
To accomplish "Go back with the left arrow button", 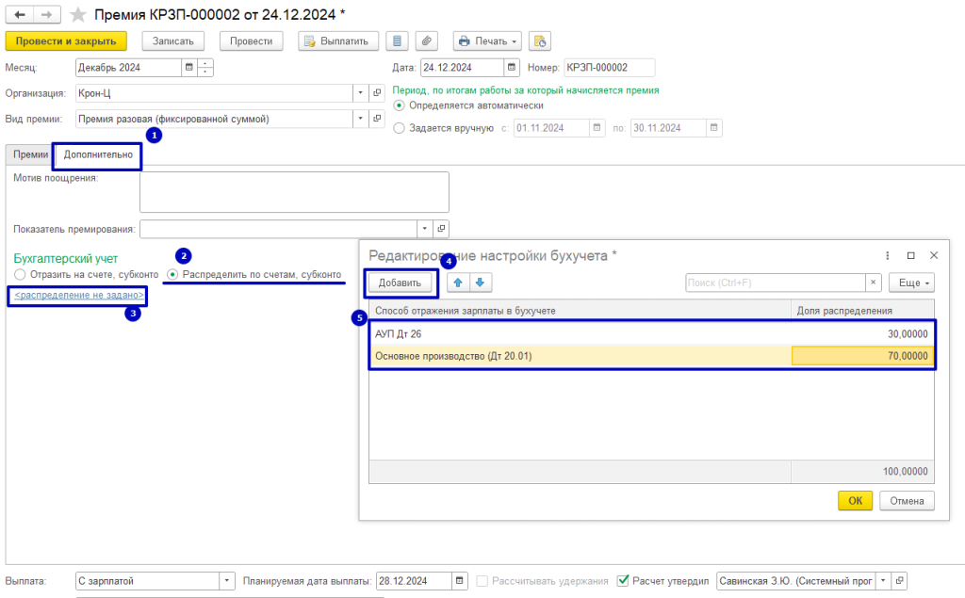I will click(20, 14).
